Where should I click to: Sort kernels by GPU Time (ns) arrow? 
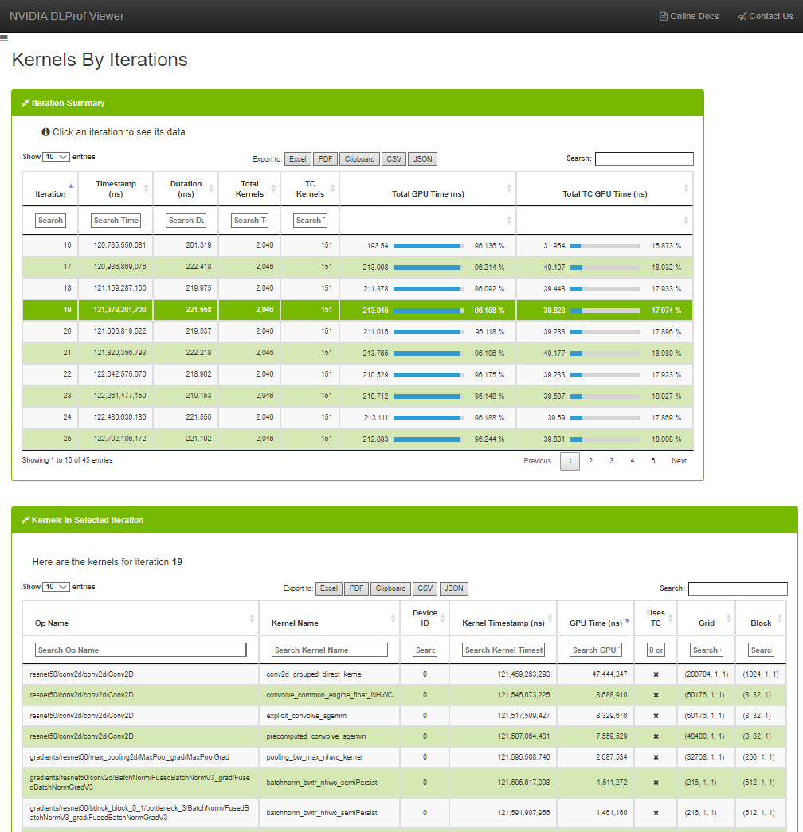coord(627,621)
